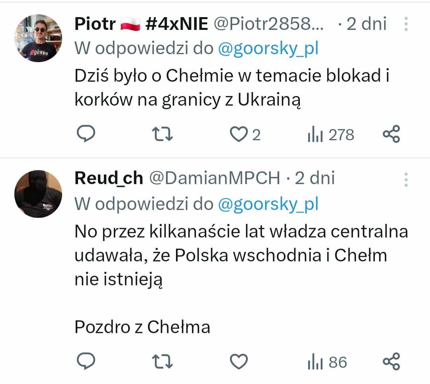Open Piotr #4xNIE display name
This screenshot has width=430, height=384.
[x=141, y=25]
